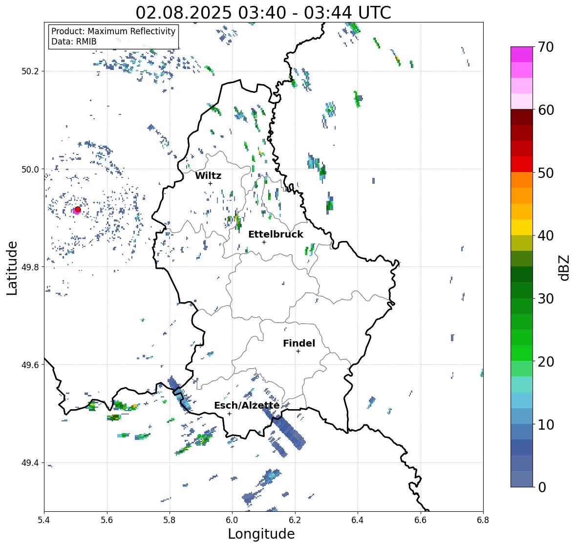Click the 6.4 longitude tick label
This screenshot has height=546, width=576.
pos(358,520)
